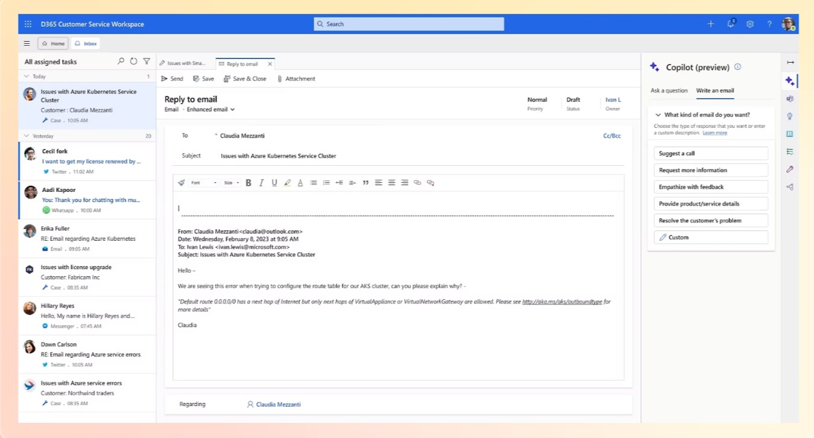Open the user profile avatar
The height and width of the screenshot is (438, 814).
click(x=789, y=24)
